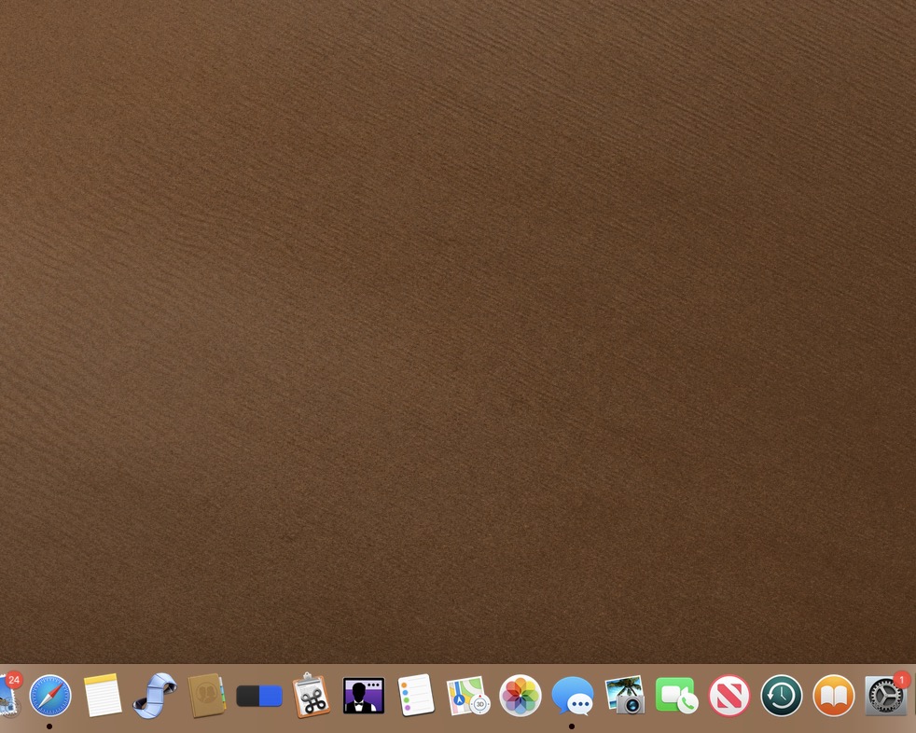The image size is (916, 733).
Task: Open Mail from the Dock
Action: pyautogui.click(x=9, y=695)
